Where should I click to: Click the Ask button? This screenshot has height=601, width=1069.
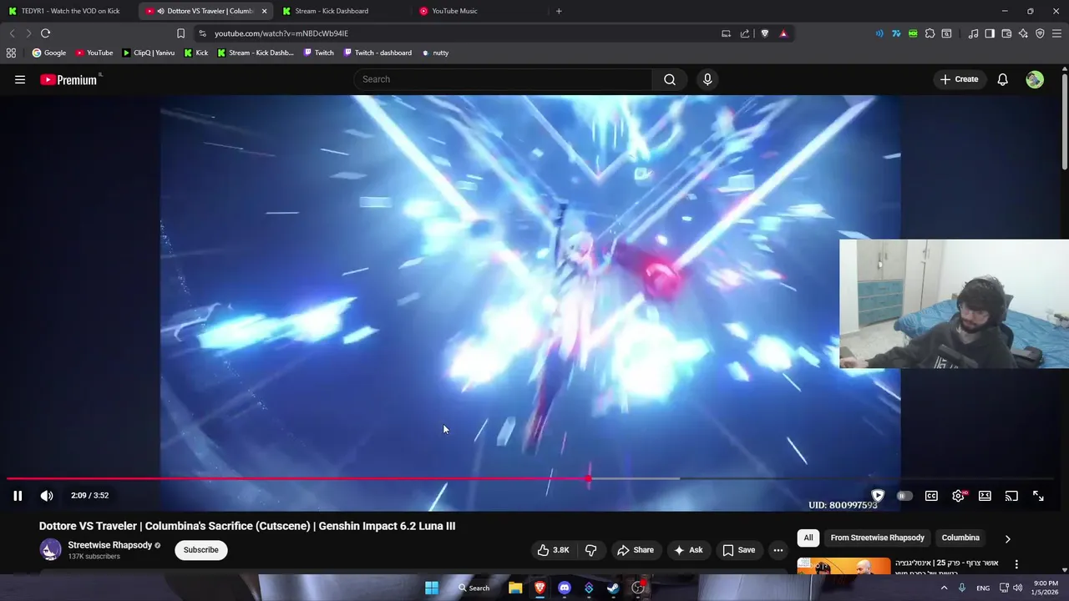688,550
